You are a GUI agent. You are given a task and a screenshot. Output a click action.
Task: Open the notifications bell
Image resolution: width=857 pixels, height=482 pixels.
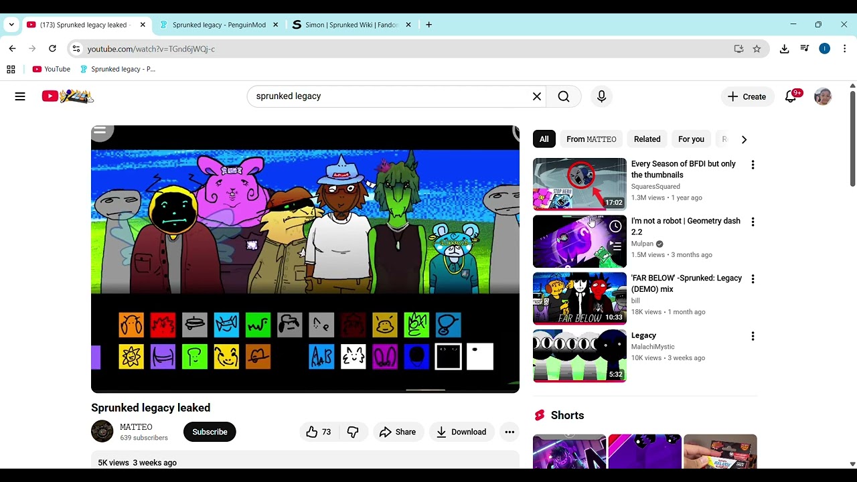tap(791, 96)
